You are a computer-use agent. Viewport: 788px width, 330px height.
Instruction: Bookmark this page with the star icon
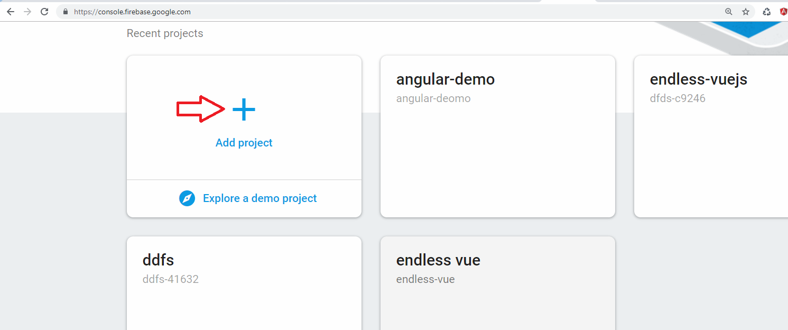pyautogui.click(x=746, y=12)
